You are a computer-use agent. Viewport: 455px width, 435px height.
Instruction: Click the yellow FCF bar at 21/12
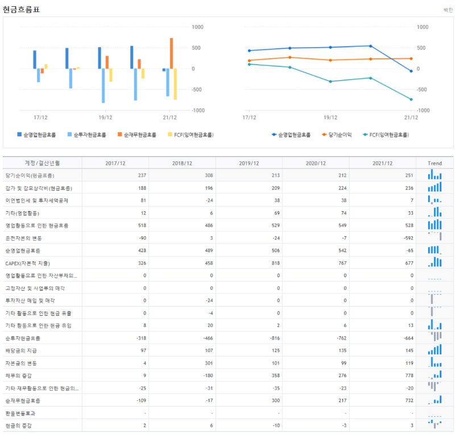[175, 84]
